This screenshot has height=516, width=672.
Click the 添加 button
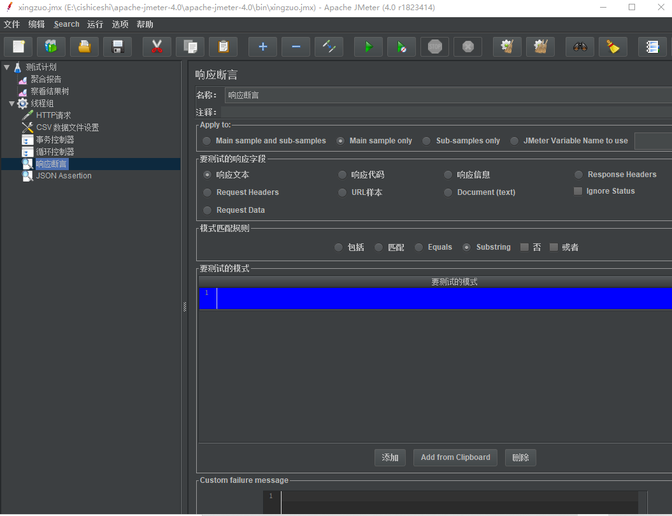390,458
